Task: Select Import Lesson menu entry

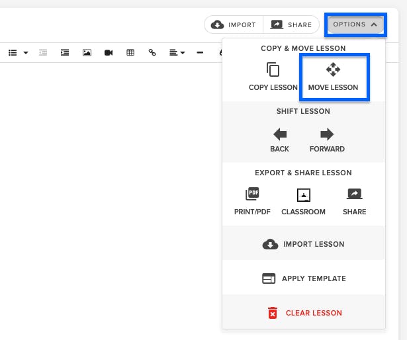Action: (x=304, y=244)
